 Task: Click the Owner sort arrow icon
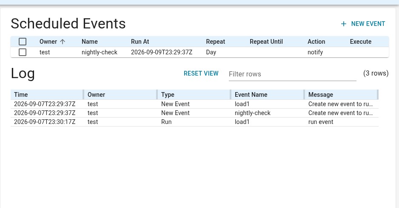(x=63, y=42)
